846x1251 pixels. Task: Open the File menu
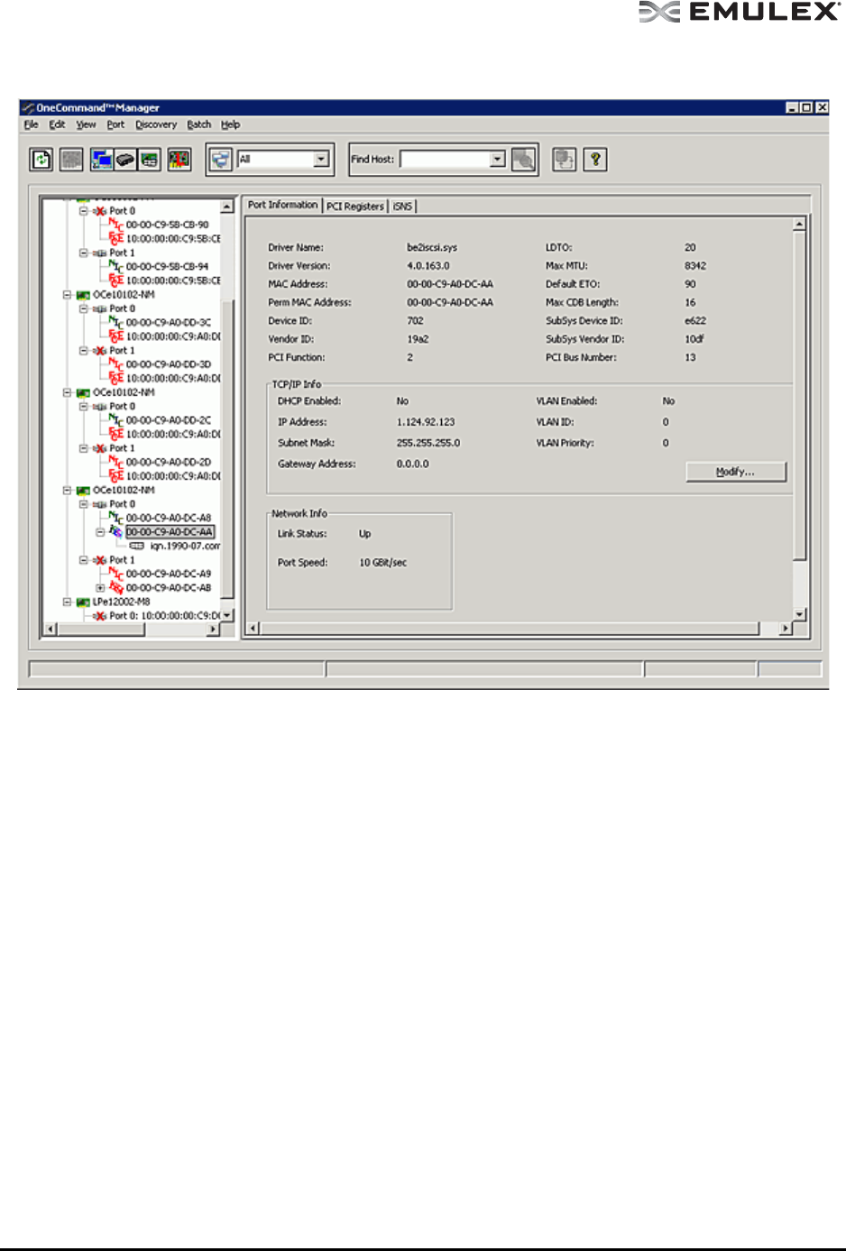(x=31, y=124)
